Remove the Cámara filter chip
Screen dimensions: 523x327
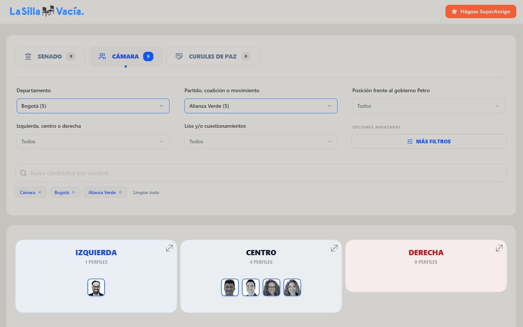40,192
